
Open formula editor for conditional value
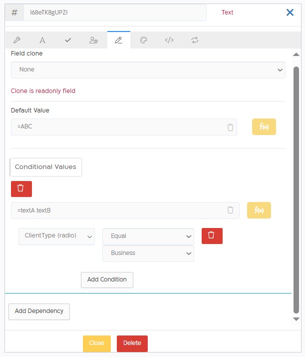[x=259, y=210]
